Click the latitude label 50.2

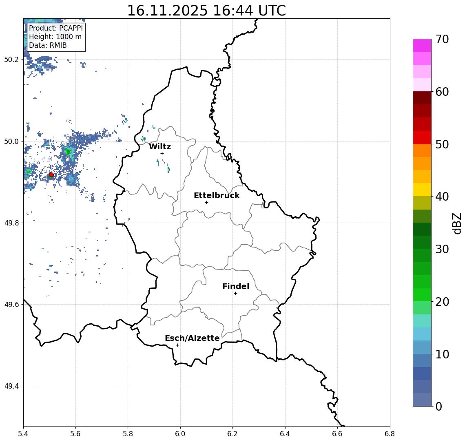point(11,59)
